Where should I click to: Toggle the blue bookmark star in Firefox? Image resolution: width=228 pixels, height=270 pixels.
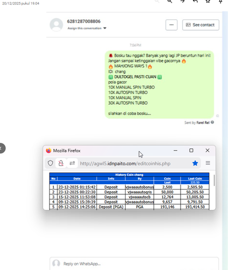(x=195, y=163)
